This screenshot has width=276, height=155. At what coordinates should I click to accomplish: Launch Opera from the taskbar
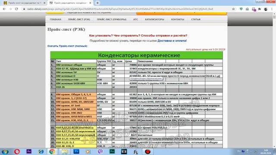click(x=17, y=152)
